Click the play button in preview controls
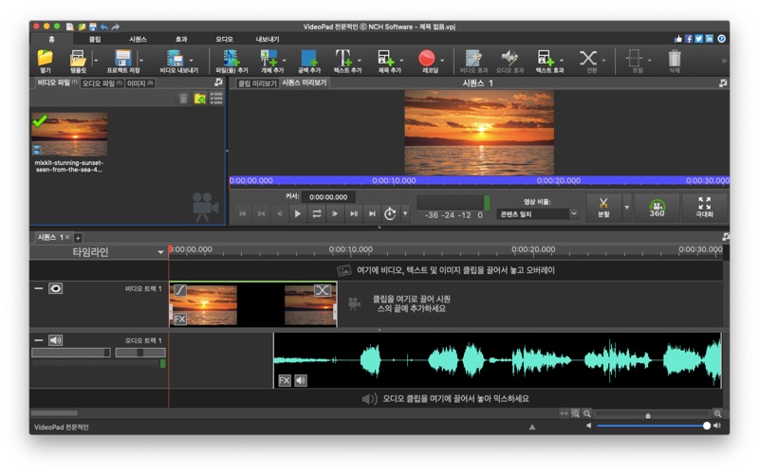Screen dimensions: 759x474 click(x=298, y=214)
